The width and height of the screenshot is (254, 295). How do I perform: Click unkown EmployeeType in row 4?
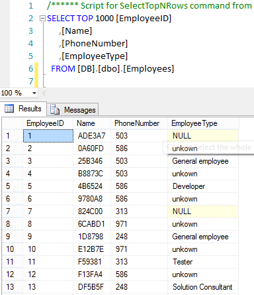203,174
